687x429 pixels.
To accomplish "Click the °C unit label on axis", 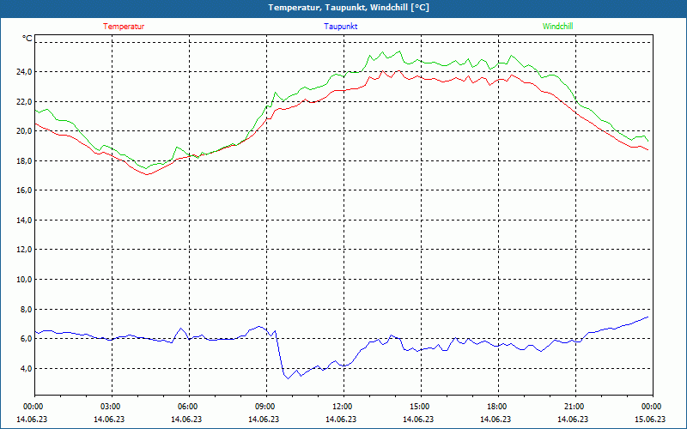I will click(27, 39).
